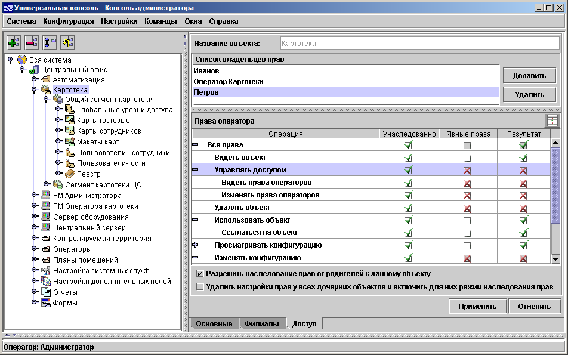Click the rights table scrollbar down arrow
Screen dimensions: 568x355
(x=555, y=259)
